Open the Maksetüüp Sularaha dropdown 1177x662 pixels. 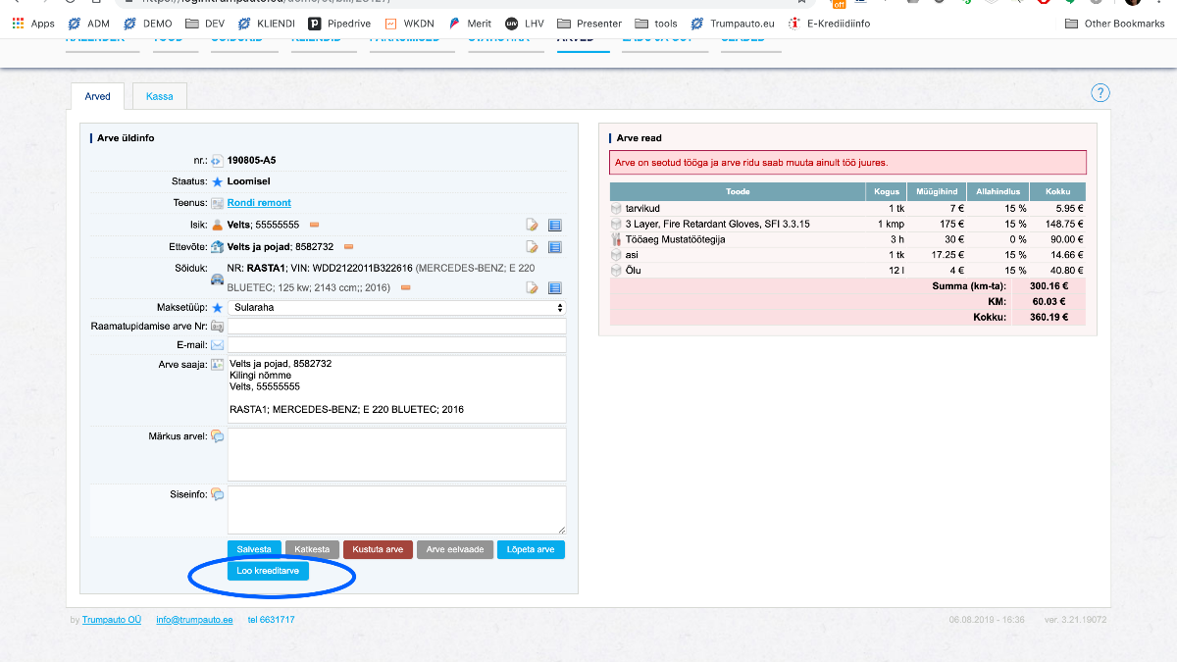tap(396, 307)
